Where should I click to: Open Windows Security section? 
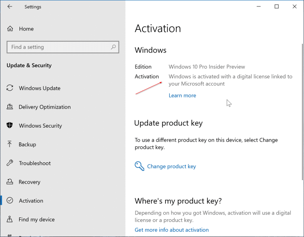pyautogui.click(x=40, y=125)
